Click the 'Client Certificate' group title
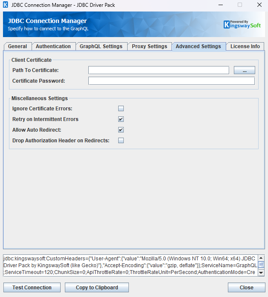268x297 pixels. point(32,60)
